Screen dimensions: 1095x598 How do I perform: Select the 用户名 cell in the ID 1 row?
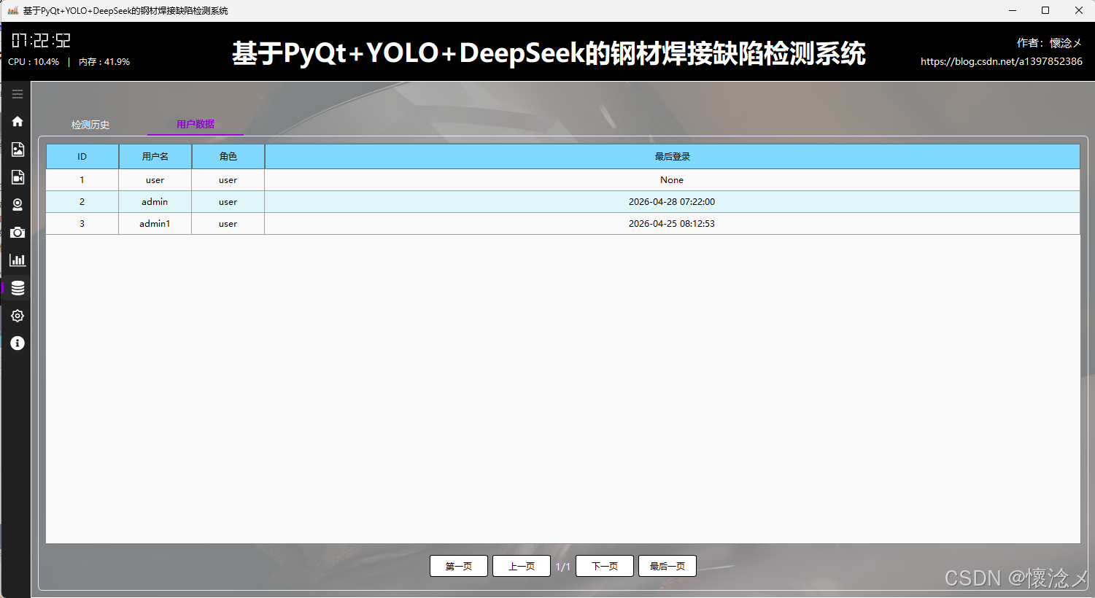click(155, 180)
